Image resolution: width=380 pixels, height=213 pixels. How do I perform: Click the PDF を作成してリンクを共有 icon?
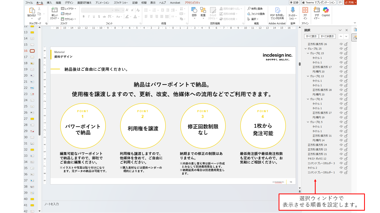[277, 10]
